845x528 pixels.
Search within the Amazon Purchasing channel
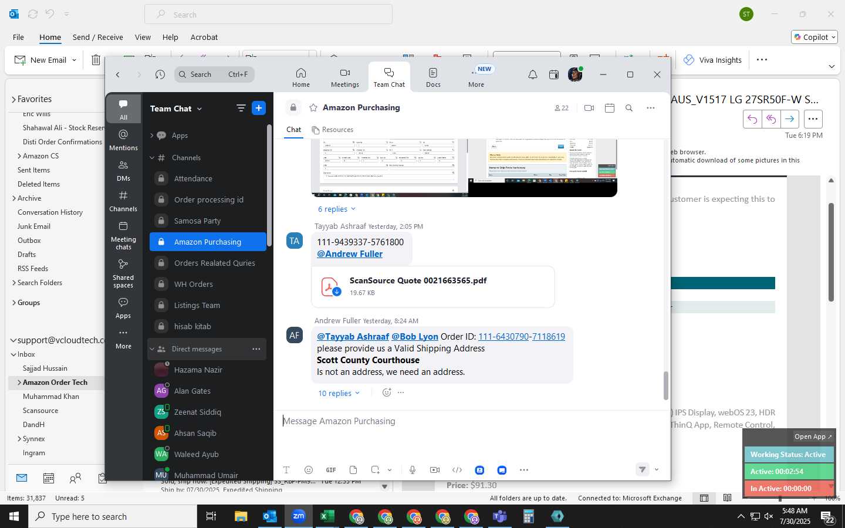coord(629,108)
